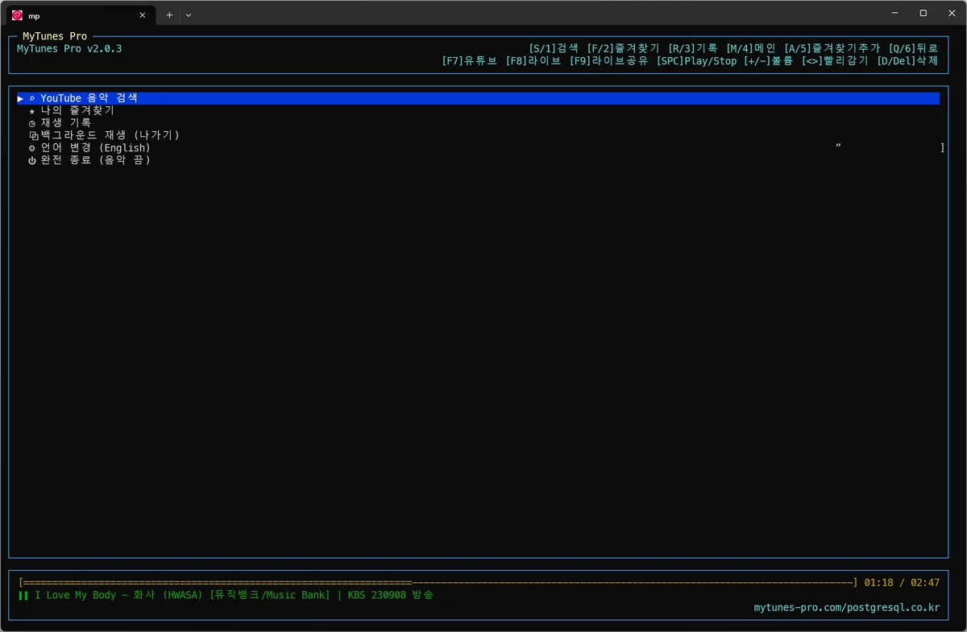967x632 pixels.
Task: Click the clock icon beside 재생 기록
Action: coord(32,124)
